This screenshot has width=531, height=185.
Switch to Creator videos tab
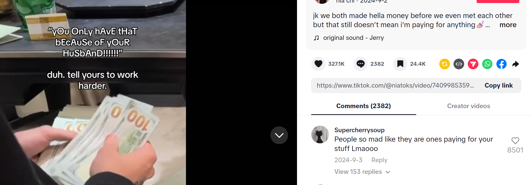click(468, 106)
